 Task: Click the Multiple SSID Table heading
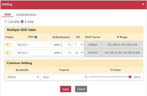(21, 30)
